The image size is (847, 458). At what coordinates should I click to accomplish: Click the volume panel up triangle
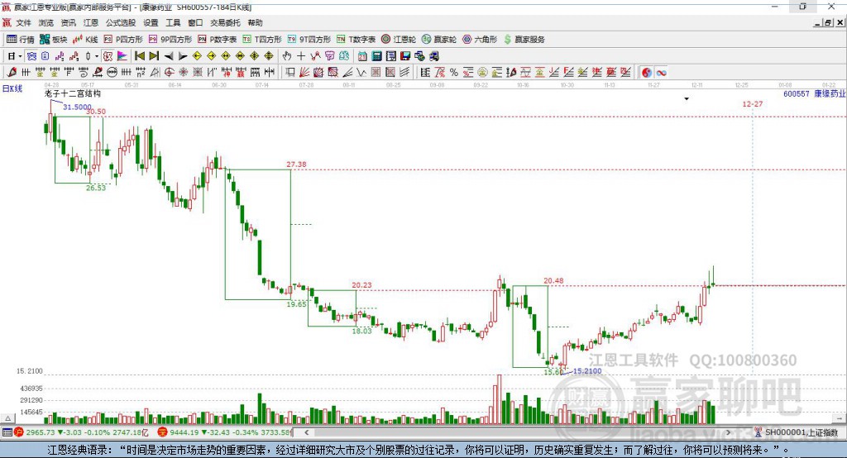pyautogui.click(x=7, y=418)
